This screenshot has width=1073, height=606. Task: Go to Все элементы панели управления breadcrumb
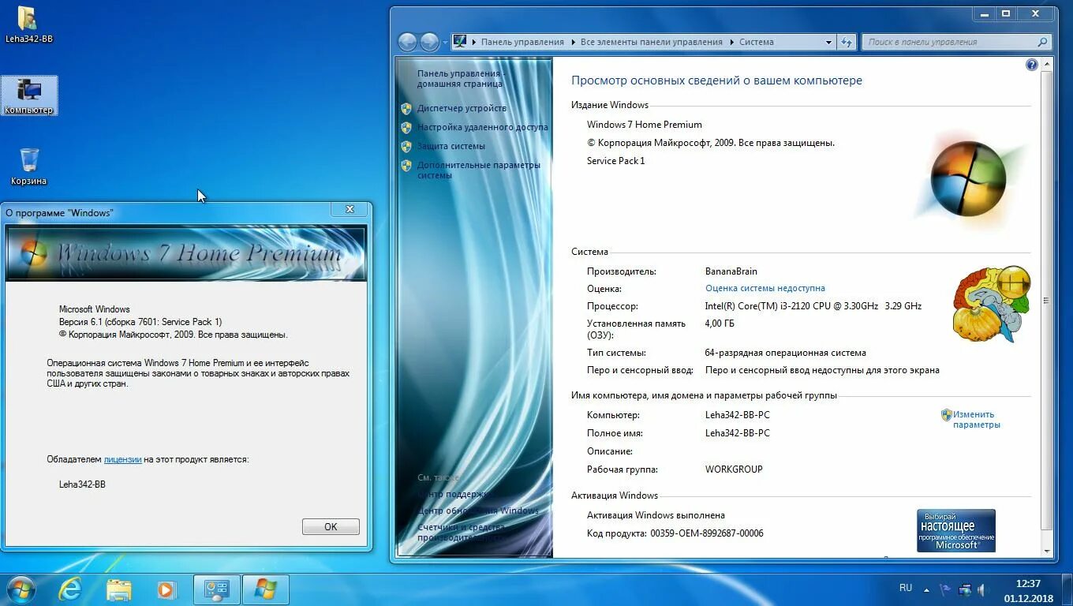click(x=651, y=42)
